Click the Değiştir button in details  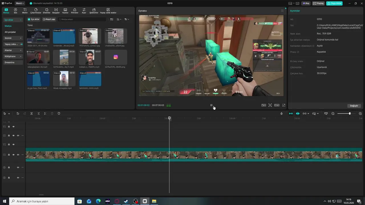tap(354, 106)
